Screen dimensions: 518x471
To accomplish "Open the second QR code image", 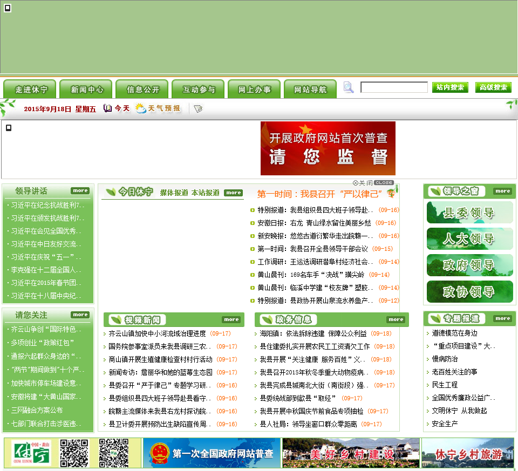I will pyautogui.click(x=114, y=453).
